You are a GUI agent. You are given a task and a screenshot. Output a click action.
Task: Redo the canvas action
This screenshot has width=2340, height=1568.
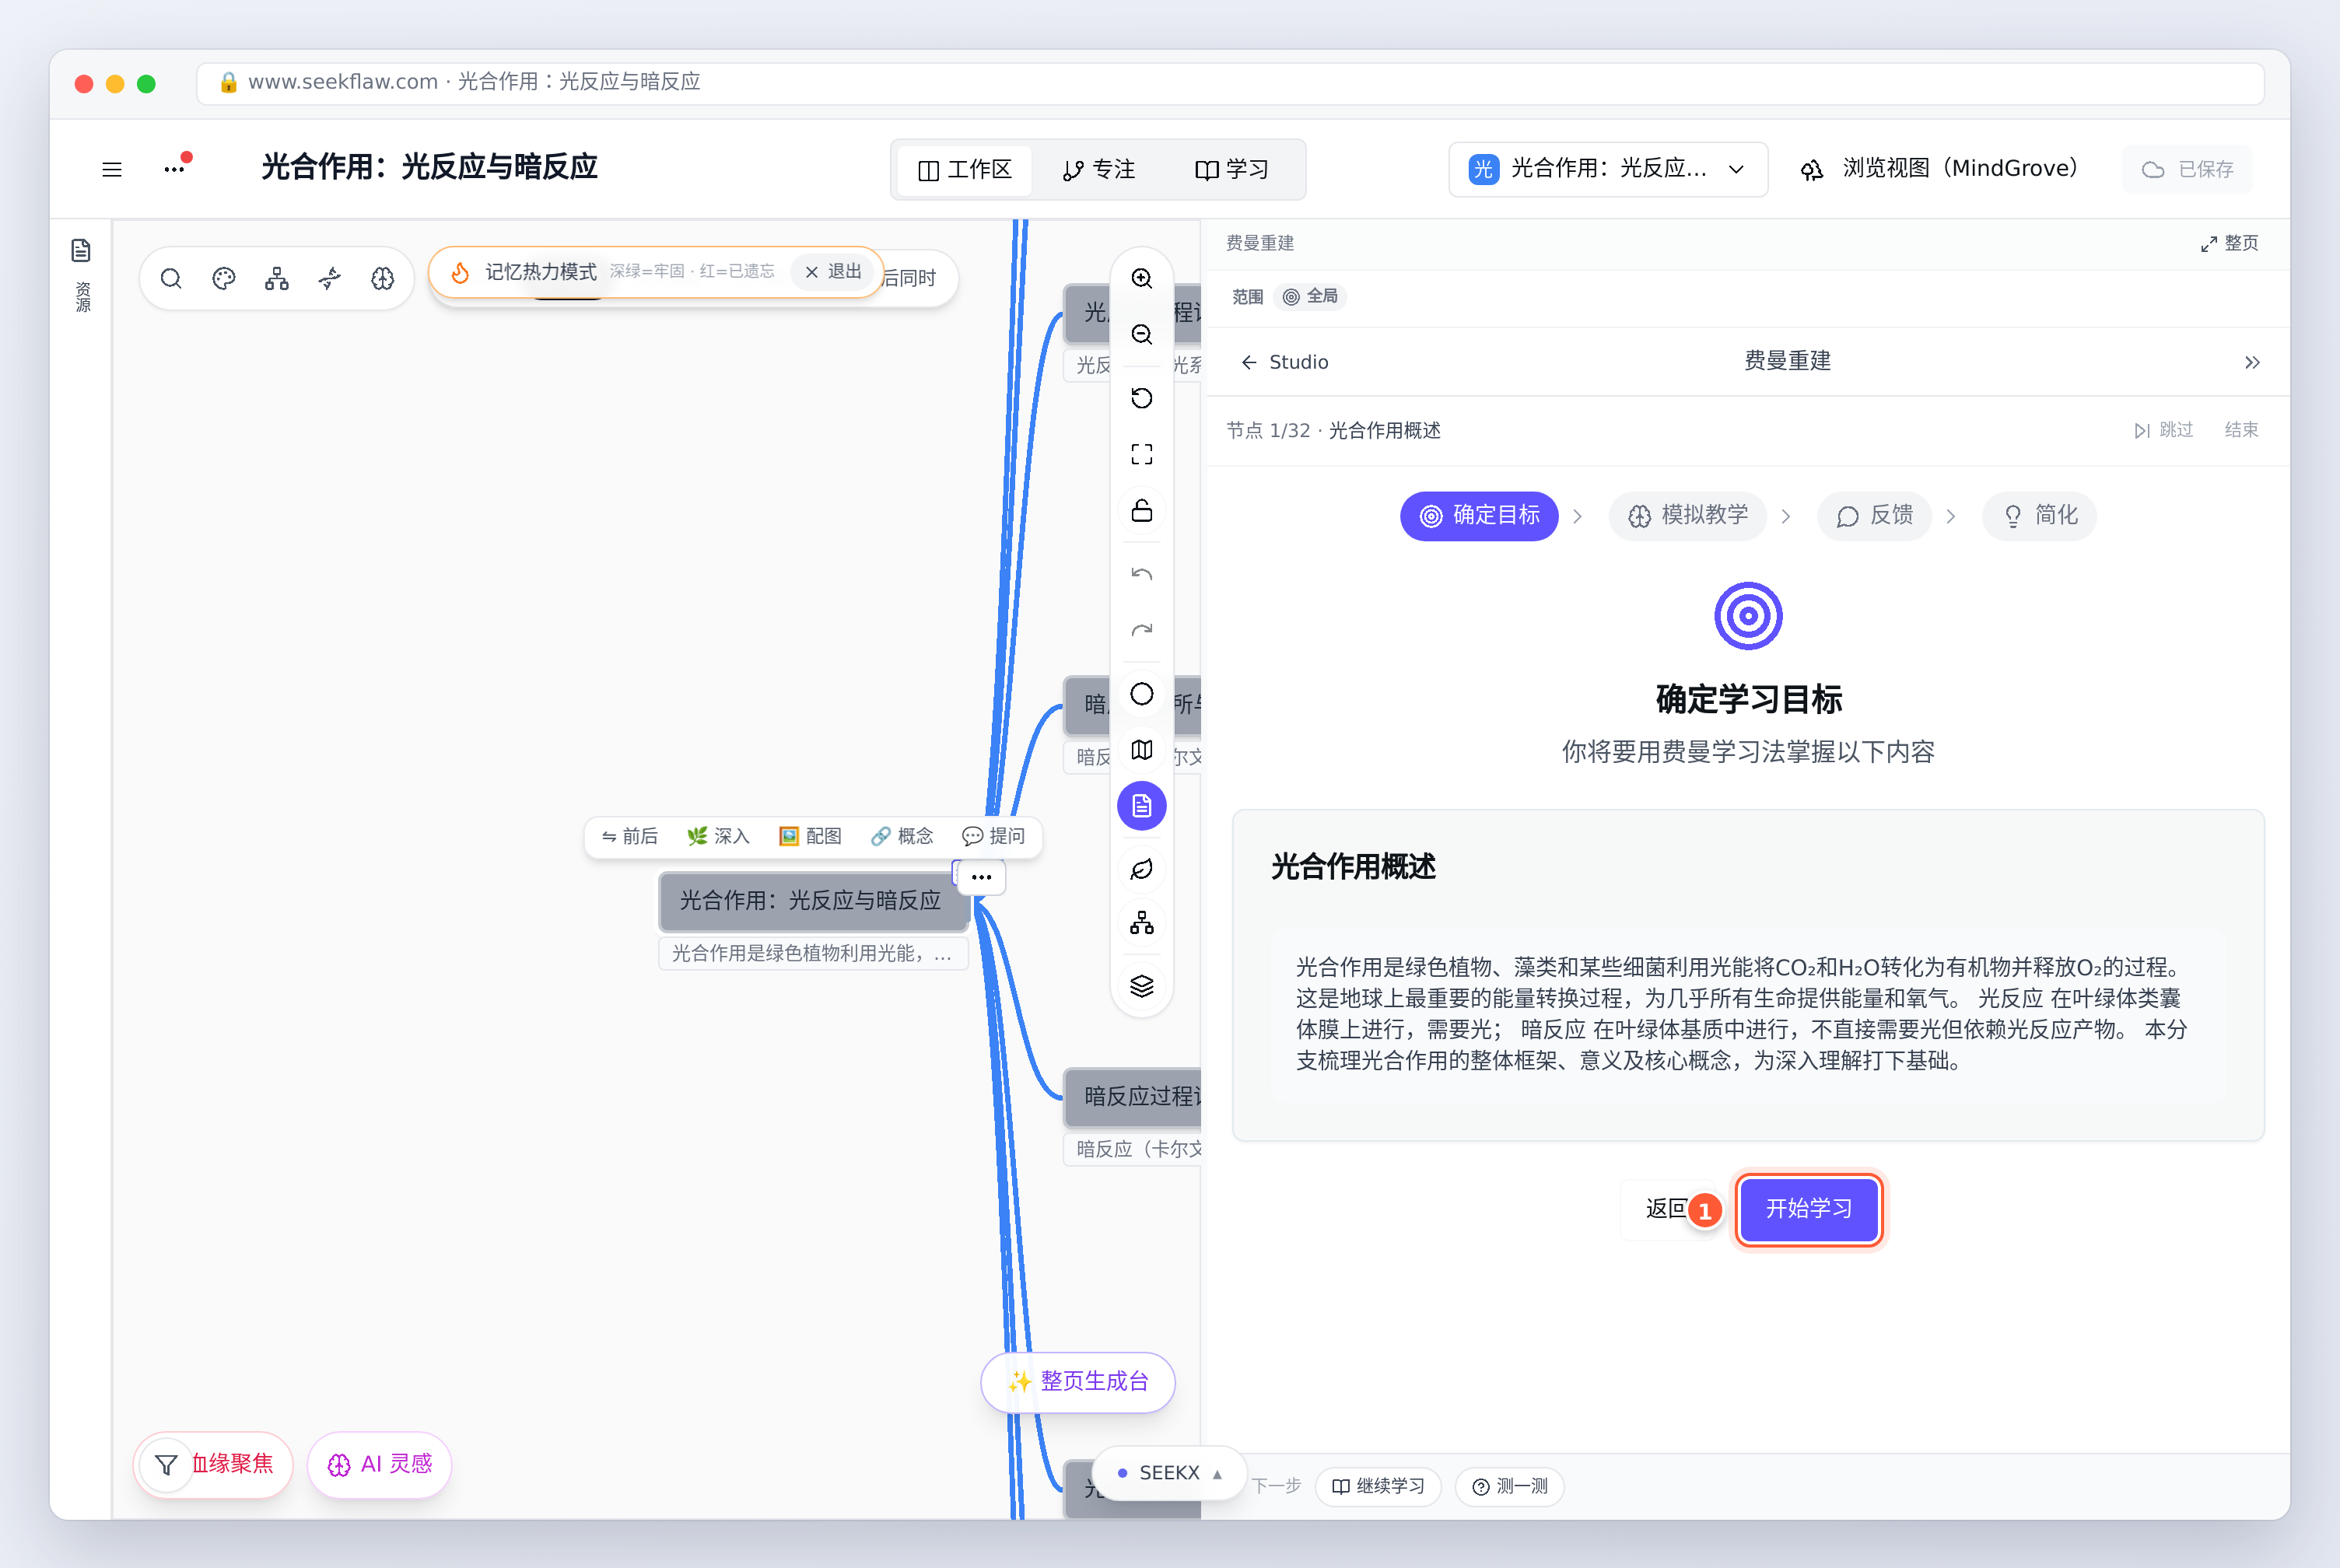coord(1142,630)
